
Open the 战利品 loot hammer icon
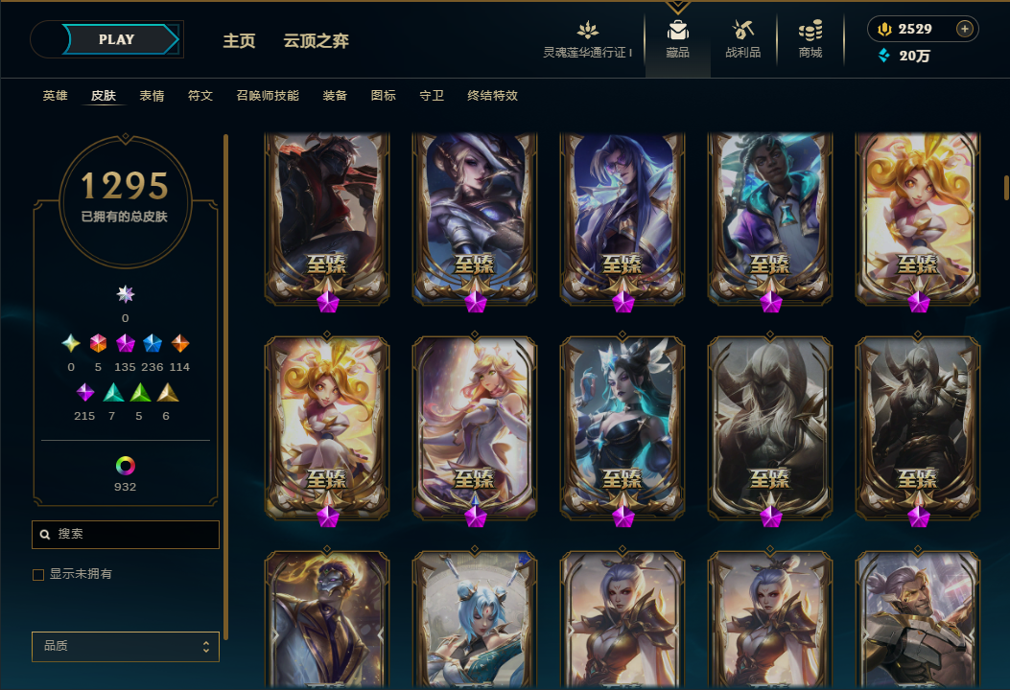742,30
